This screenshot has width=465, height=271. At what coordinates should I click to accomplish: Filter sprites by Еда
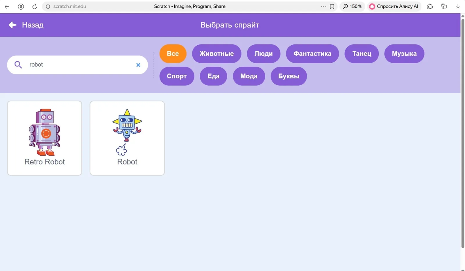[213, 76]
